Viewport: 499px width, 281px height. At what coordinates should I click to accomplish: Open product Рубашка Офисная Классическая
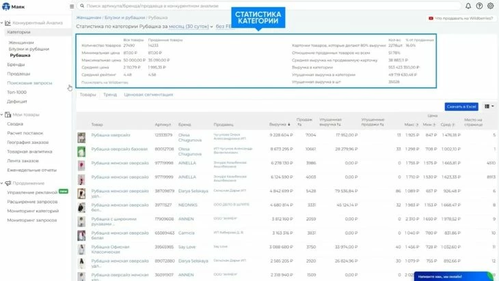[x=110, y=249]
